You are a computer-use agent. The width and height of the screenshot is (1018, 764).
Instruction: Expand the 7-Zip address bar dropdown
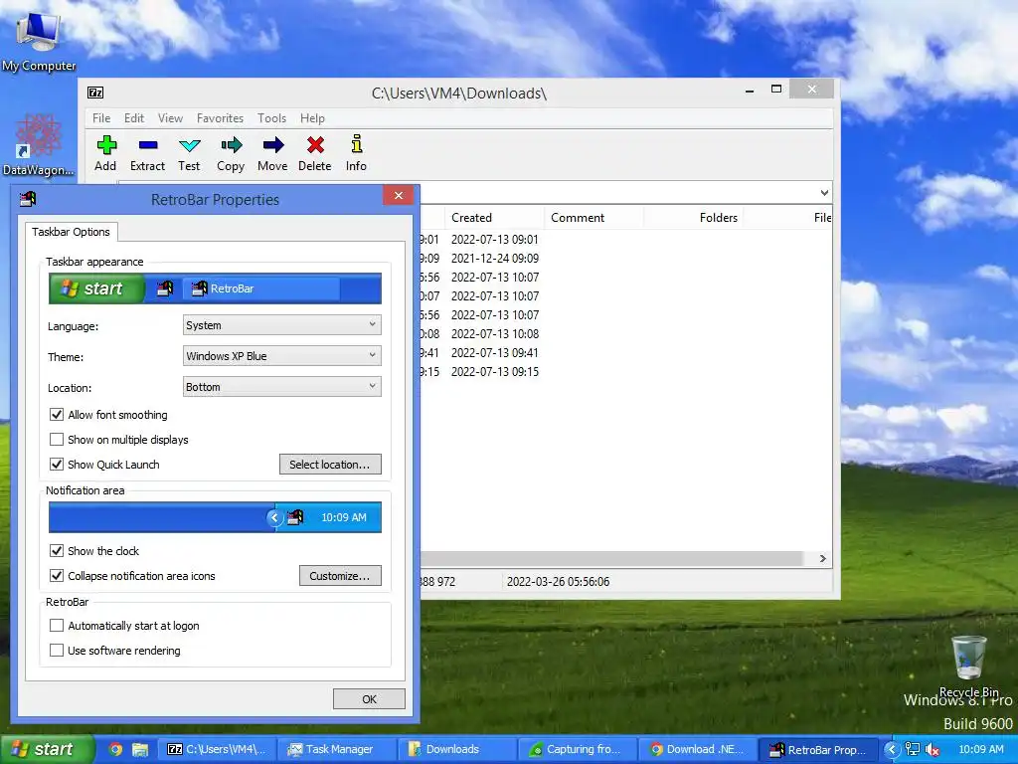point(824,192)
